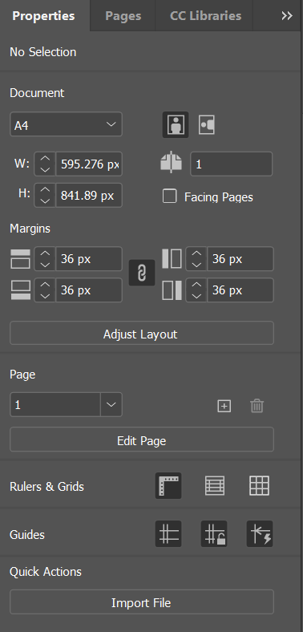Screen dimensions: 303x632
Task: Toggle the margins chain link icon
Action: (x=142, y=273)
